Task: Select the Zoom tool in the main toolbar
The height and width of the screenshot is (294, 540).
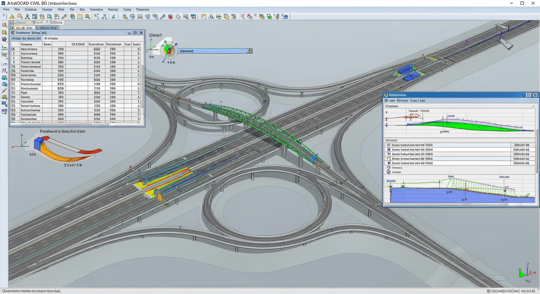Action: coord(88,16)
